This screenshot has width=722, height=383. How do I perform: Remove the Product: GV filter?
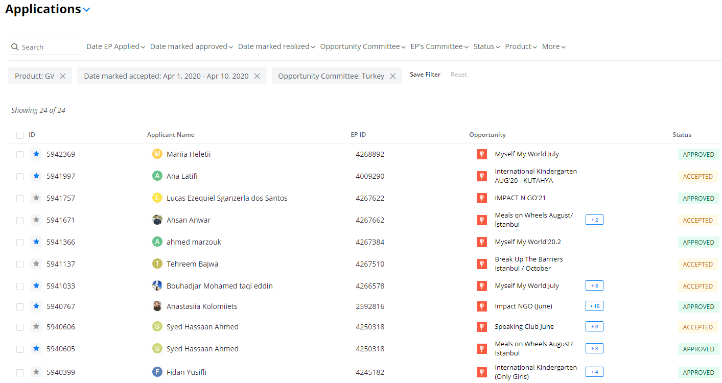point(63,76)
